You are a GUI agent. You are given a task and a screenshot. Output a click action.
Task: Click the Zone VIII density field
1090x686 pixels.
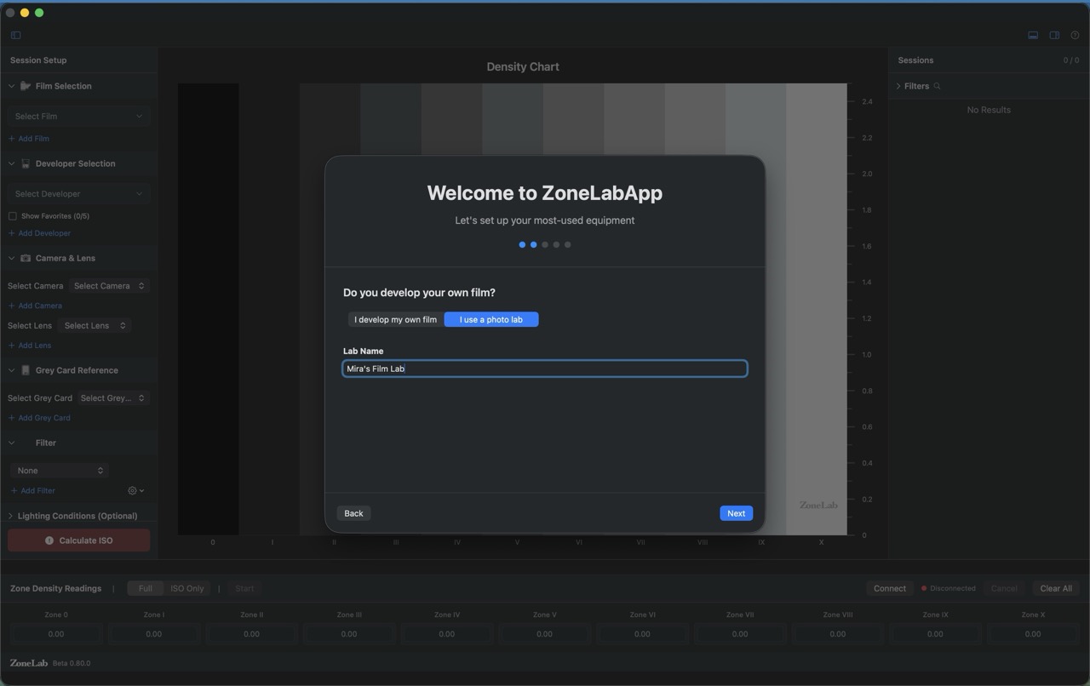point(838,633)
